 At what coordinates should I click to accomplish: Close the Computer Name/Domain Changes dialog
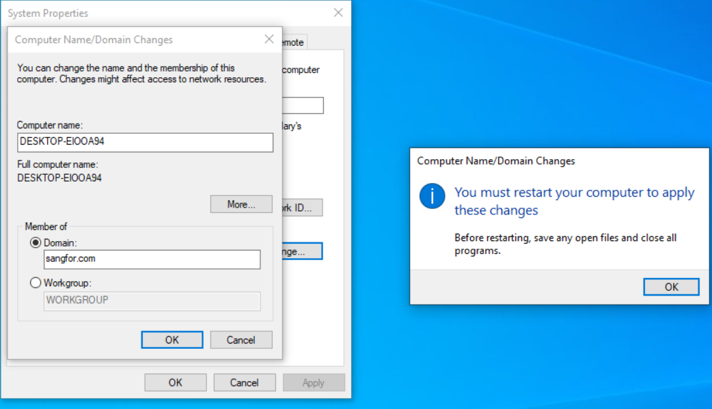click(x=269, y=40)
